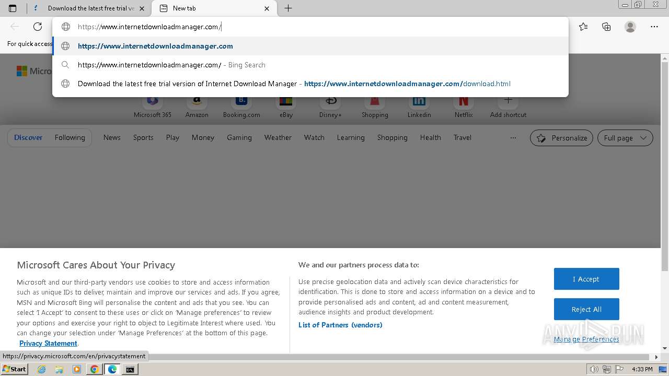Viewport: 669px width, 376px height.
Task: Click the Back navigation arrow
Action: (15, 27)
